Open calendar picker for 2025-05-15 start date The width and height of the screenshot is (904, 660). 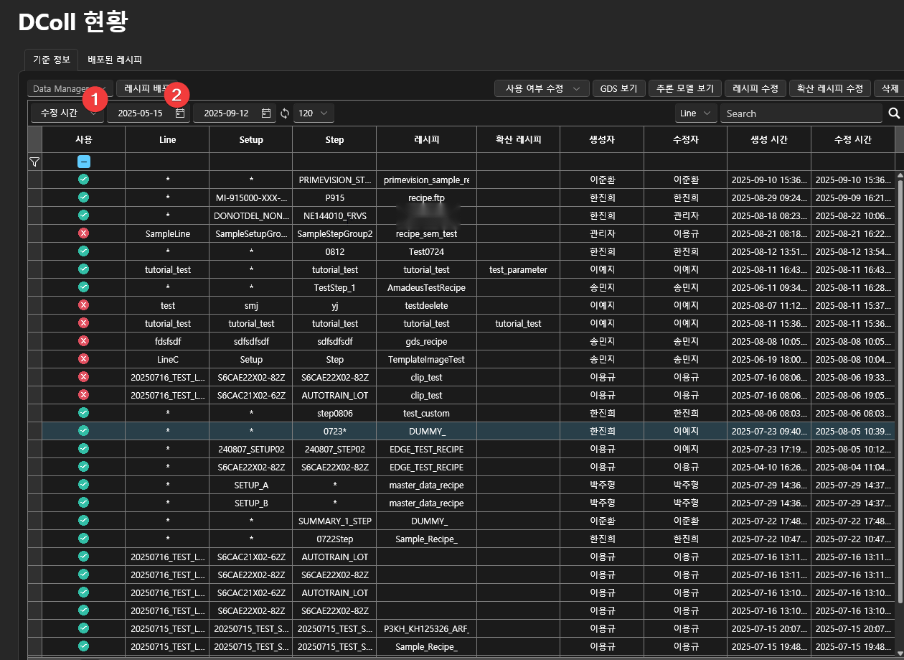pos(180,113)
